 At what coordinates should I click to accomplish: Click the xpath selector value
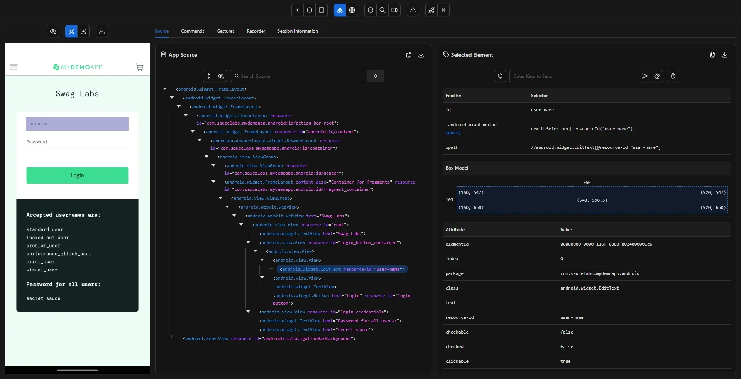(596, 147)
